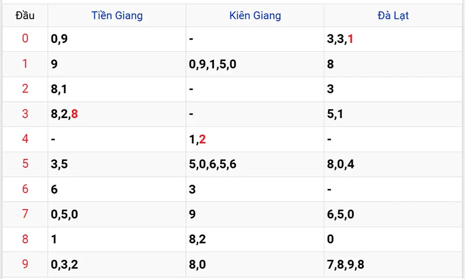
Task: Click the Tiền Giang cell showing 0,3,2
Action: [x=65, y=264]
